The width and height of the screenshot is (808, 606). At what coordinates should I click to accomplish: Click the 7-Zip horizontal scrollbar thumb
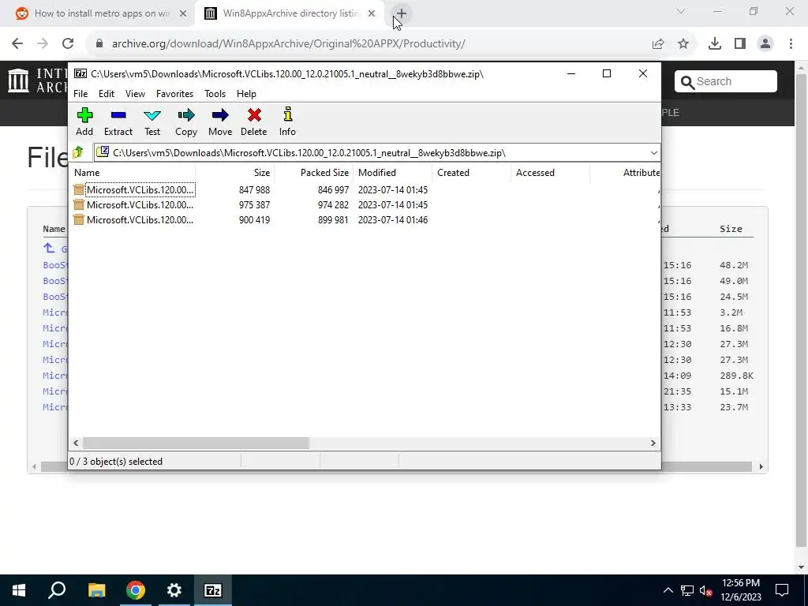click(x=196, y=443)
